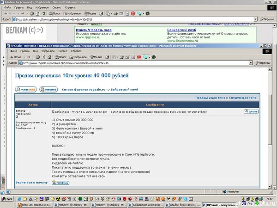Image resolution: width=277 pixels, height=208 pixels.
Task: Click the Продам персонажа 10го уровня topic title
Action: click(72, 75)
